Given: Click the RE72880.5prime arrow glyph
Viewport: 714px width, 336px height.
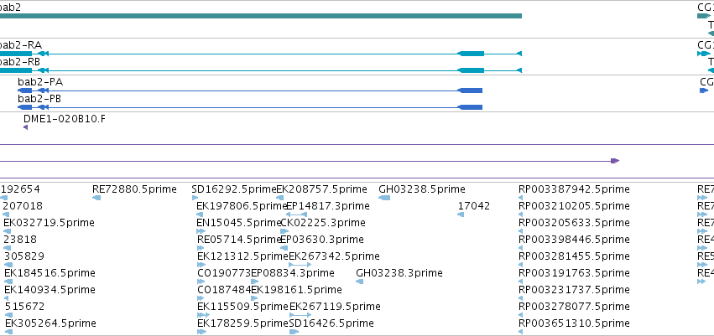Looking at the screenshot, I should tap(96, 198).
